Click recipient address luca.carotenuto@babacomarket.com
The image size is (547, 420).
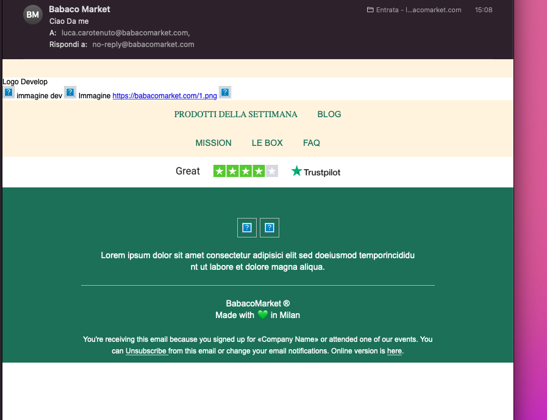tap(125, 33)
